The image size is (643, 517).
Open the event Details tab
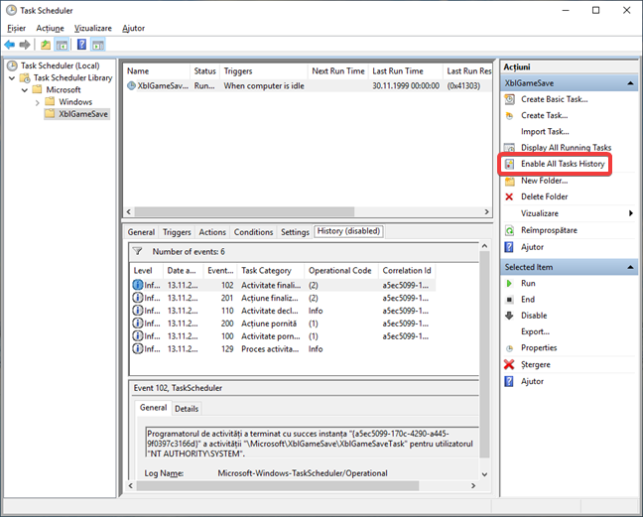[x=187, y=409]
